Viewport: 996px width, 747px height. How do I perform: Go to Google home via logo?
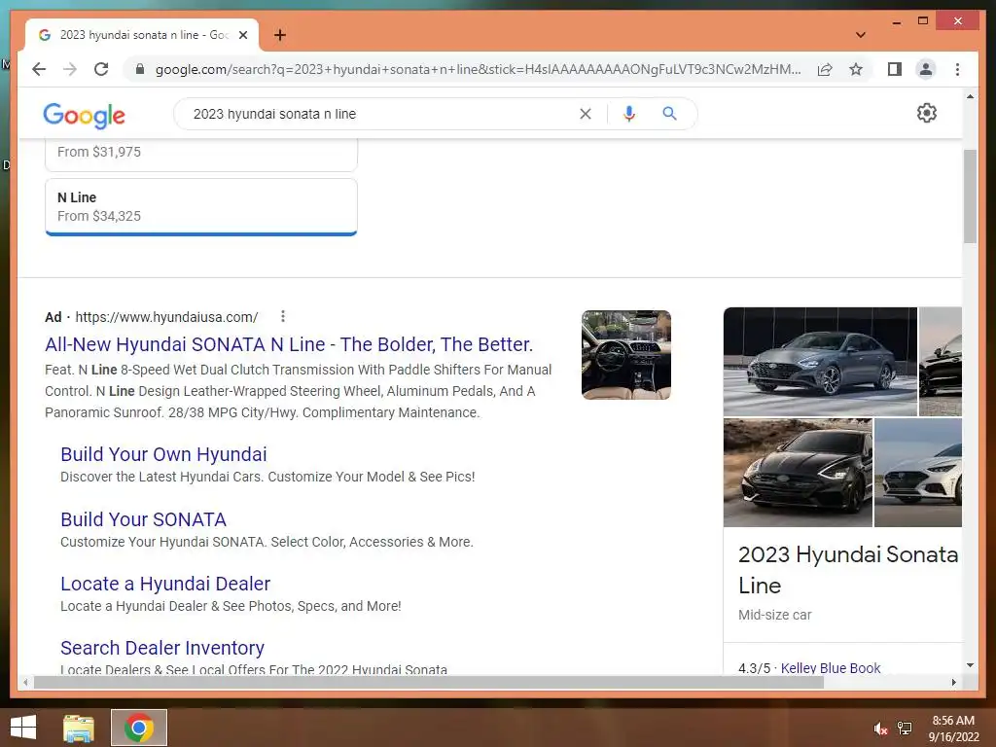pos(84,115)
